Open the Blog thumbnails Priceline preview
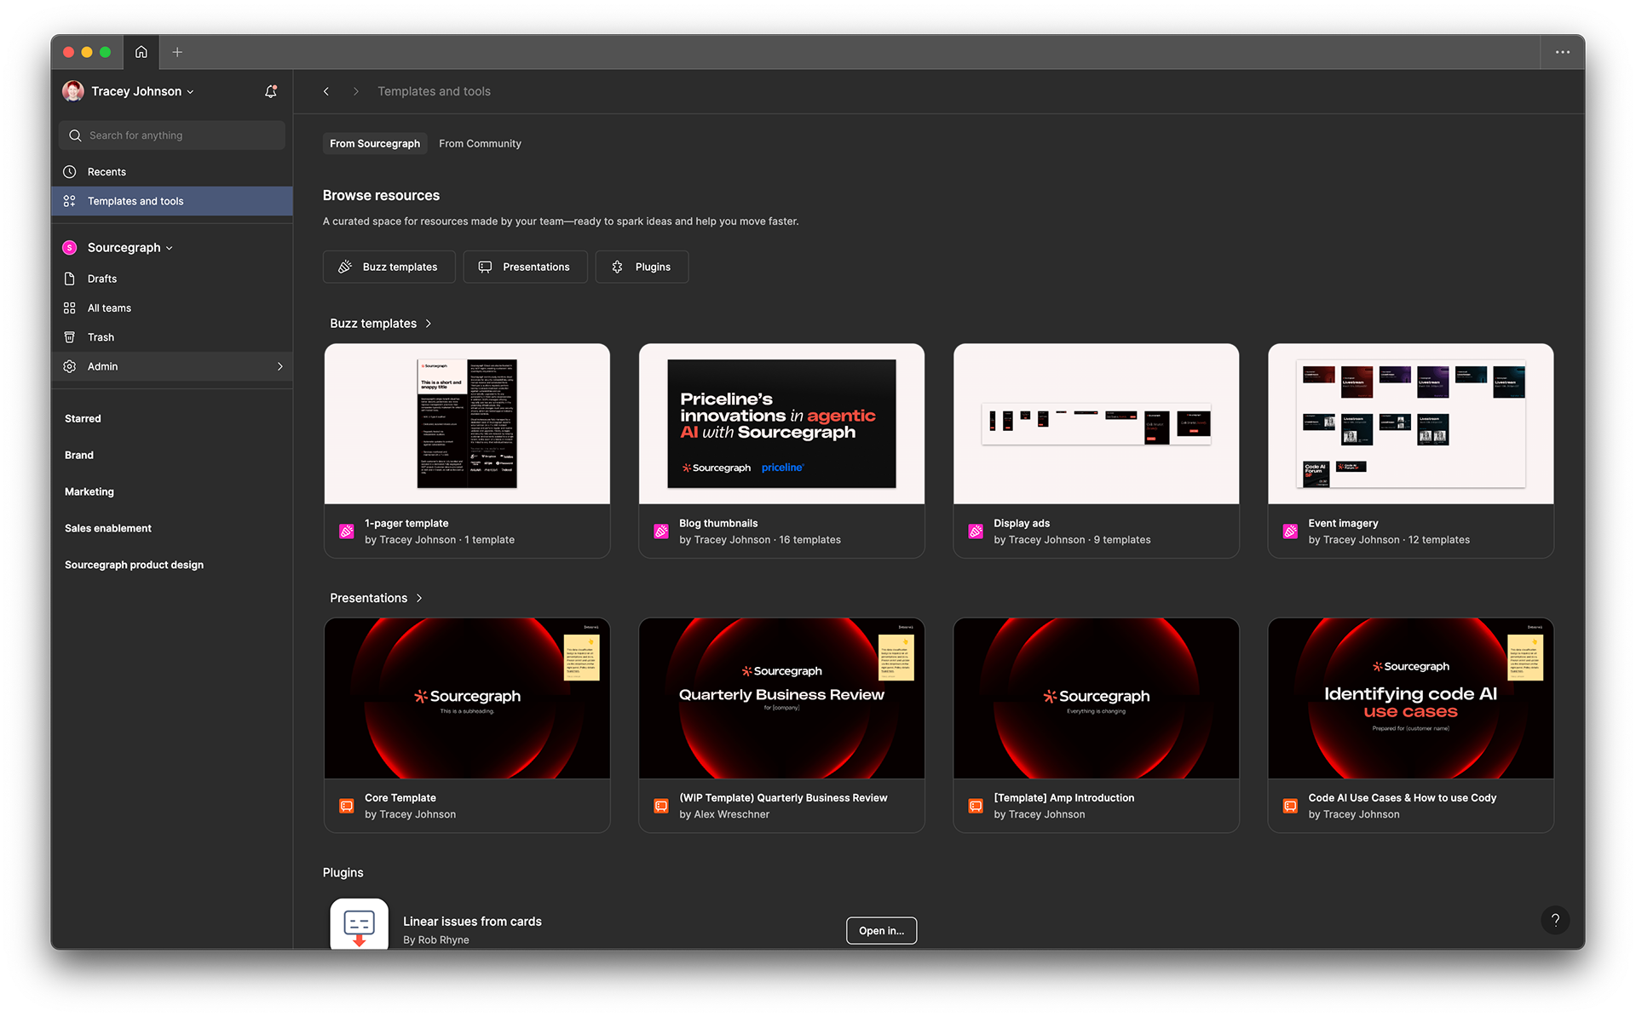 (781, 423)
